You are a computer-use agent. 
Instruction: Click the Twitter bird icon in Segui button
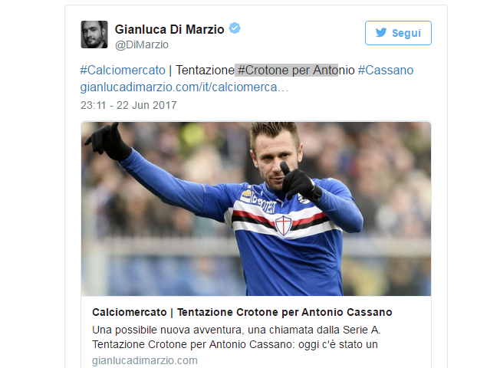tap(381, 32)
